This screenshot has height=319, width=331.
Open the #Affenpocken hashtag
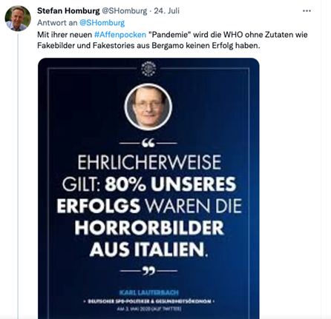click(120, 35)
